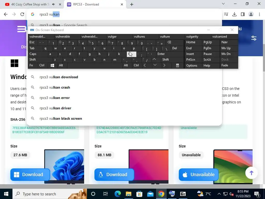This screenshot has height=199, width=265.
Task: Pick the 'vulture' word prediction
Action: [x=172, y=37]
